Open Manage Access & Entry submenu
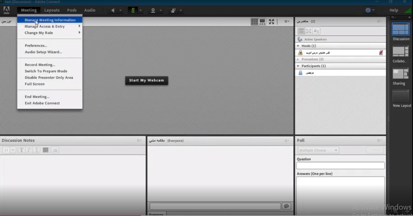The height and width of the screenshot is (216, 413). (x=50, y=26)
